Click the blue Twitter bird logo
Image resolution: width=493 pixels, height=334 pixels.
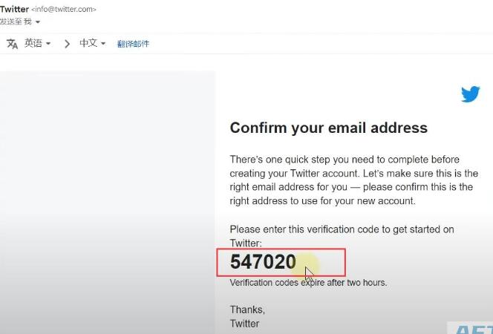(471, 94)
